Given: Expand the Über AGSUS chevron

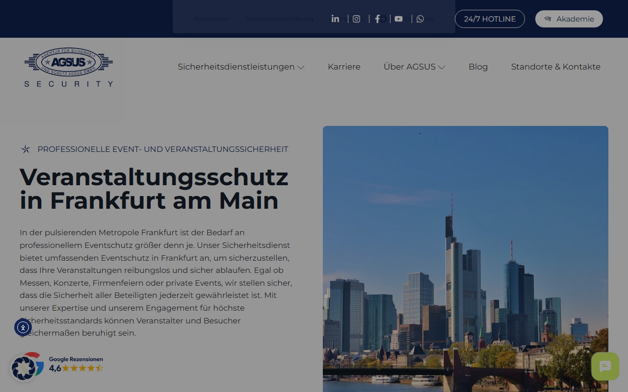Looking at the screenshot, I should tap(442, 67).
